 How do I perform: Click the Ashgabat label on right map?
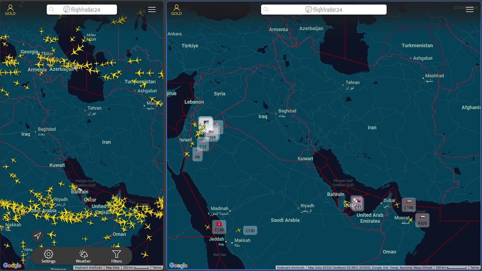[423, 58]
